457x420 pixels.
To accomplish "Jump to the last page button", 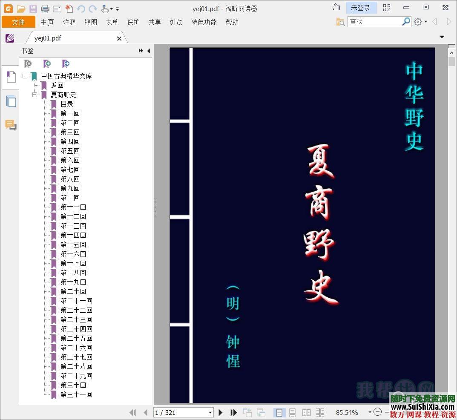I will click(x=233, y=412).
